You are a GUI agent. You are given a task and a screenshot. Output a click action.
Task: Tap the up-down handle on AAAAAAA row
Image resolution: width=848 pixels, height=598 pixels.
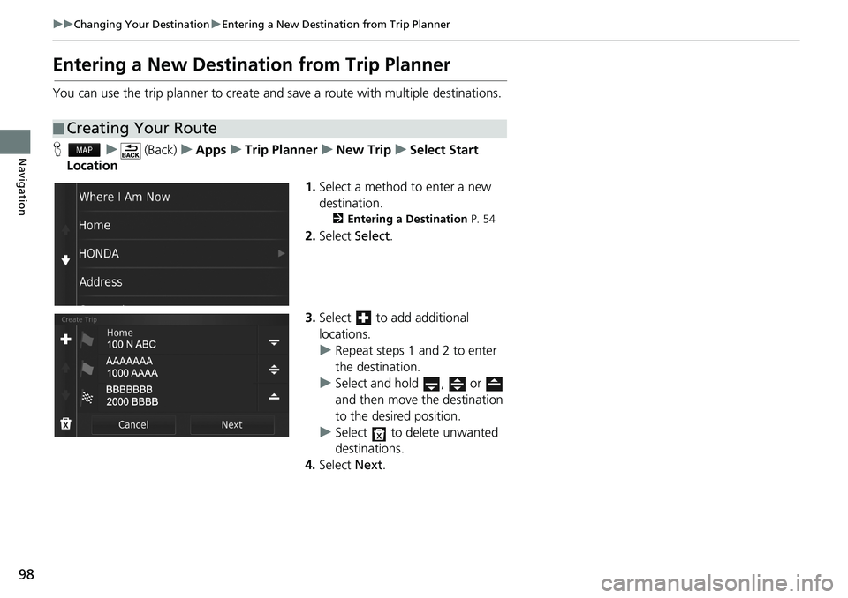(x=274, y=370)
